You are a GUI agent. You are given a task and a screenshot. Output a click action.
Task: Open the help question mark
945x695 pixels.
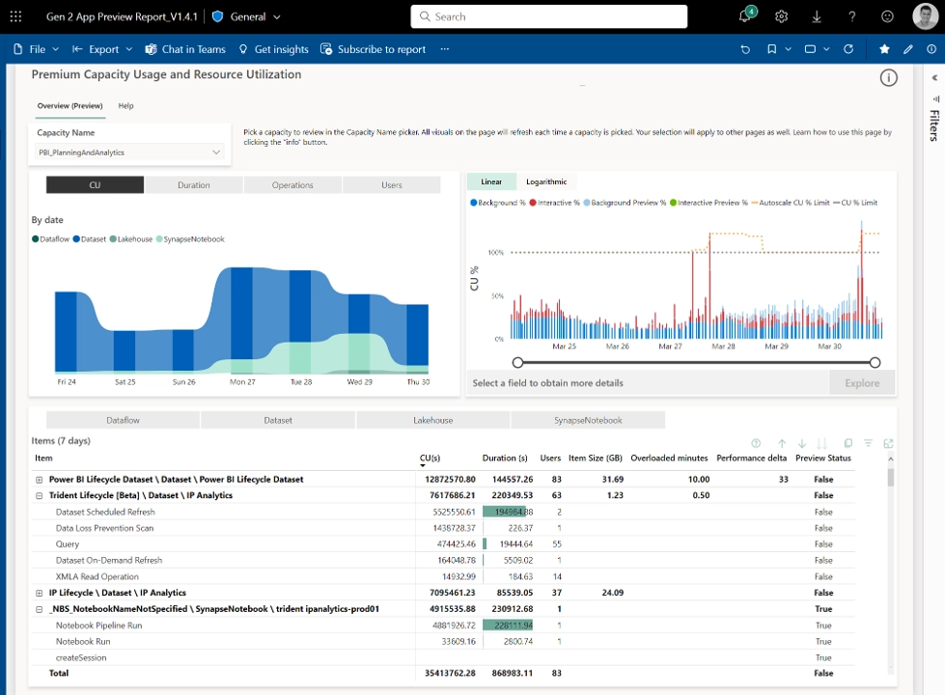pos(851,16)
